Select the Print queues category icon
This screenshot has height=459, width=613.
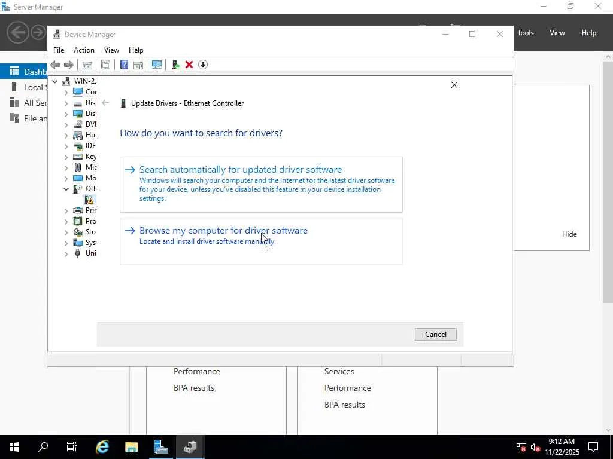(x=78, y=210)
